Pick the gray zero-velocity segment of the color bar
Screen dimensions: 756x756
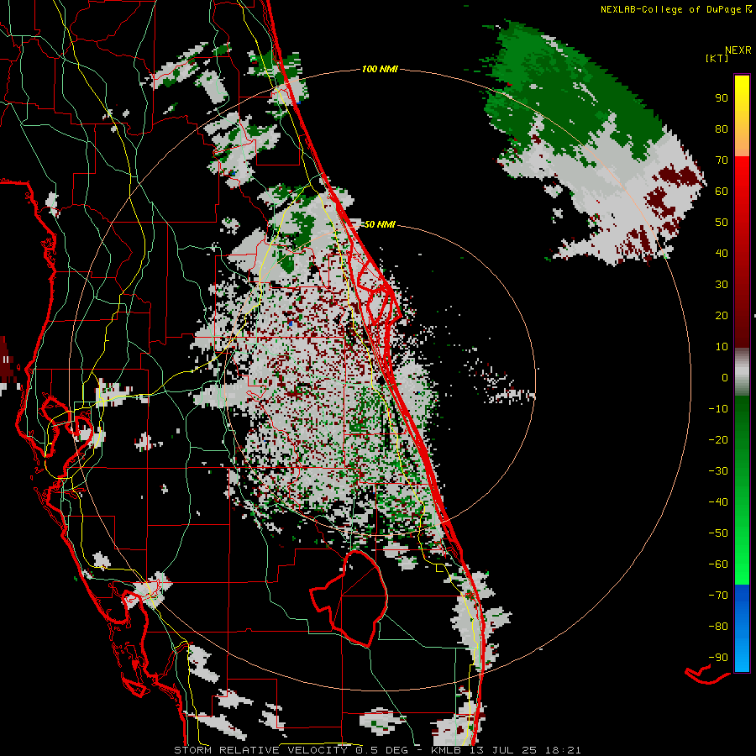tap(742, 372)
